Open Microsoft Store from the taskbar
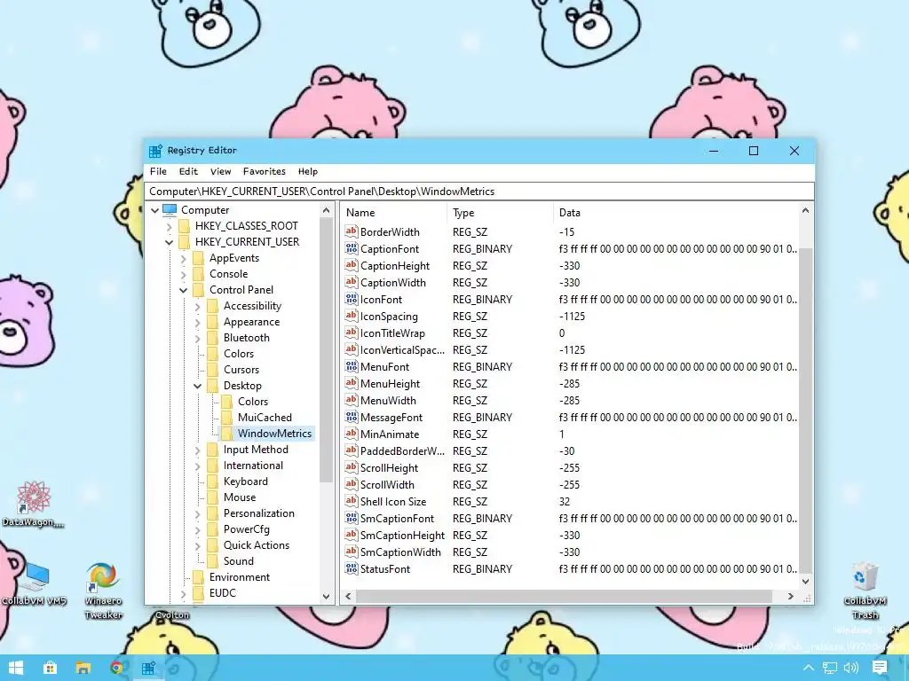This screenshot has height=681, width=909. (50, 668)
